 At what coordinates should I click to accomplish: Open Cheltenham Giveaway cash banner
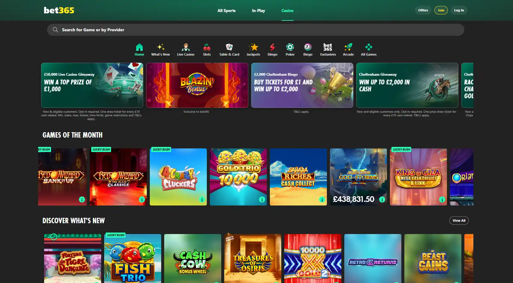(x=407, y=85)
